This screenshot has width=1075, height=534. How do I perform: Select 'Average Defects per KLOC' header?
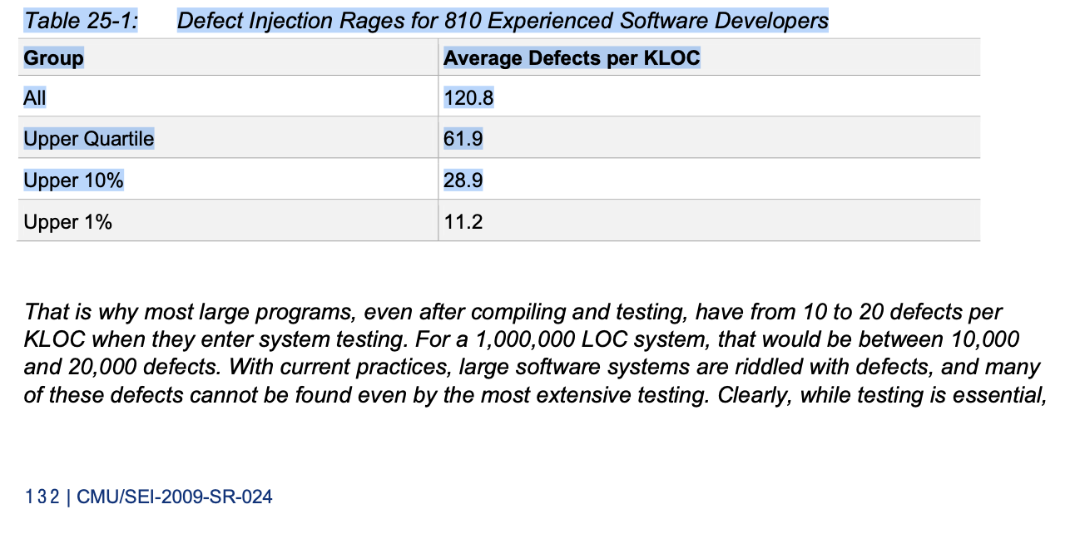pos(572,58)
